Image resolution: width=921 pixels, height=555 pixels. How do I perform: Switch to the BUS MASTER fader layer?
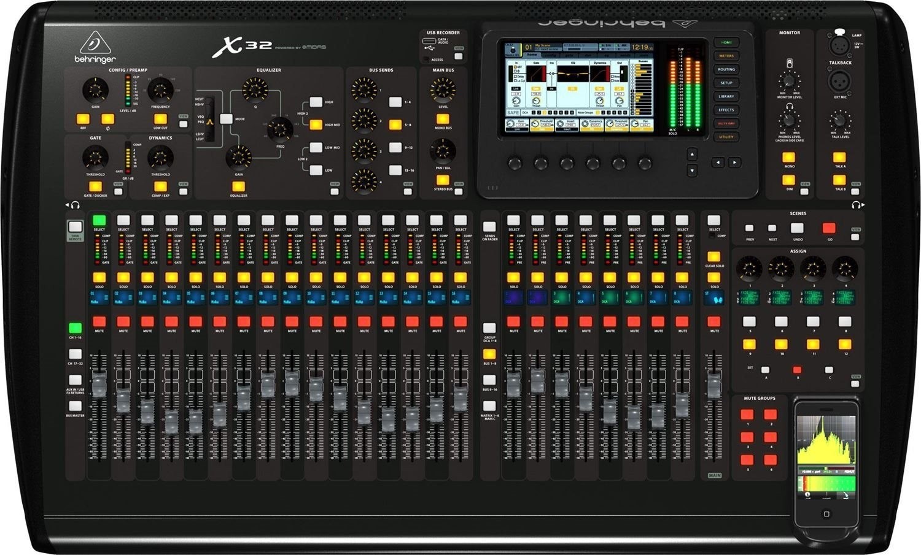(x=75, y=405)
